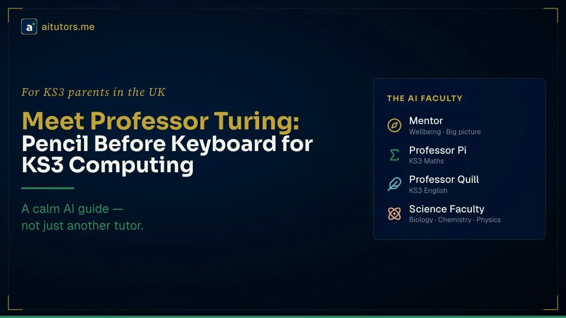Click the "THE AI FACULTY" heading
The width and height of the screenshot is (566, 318).
(424, 98)
